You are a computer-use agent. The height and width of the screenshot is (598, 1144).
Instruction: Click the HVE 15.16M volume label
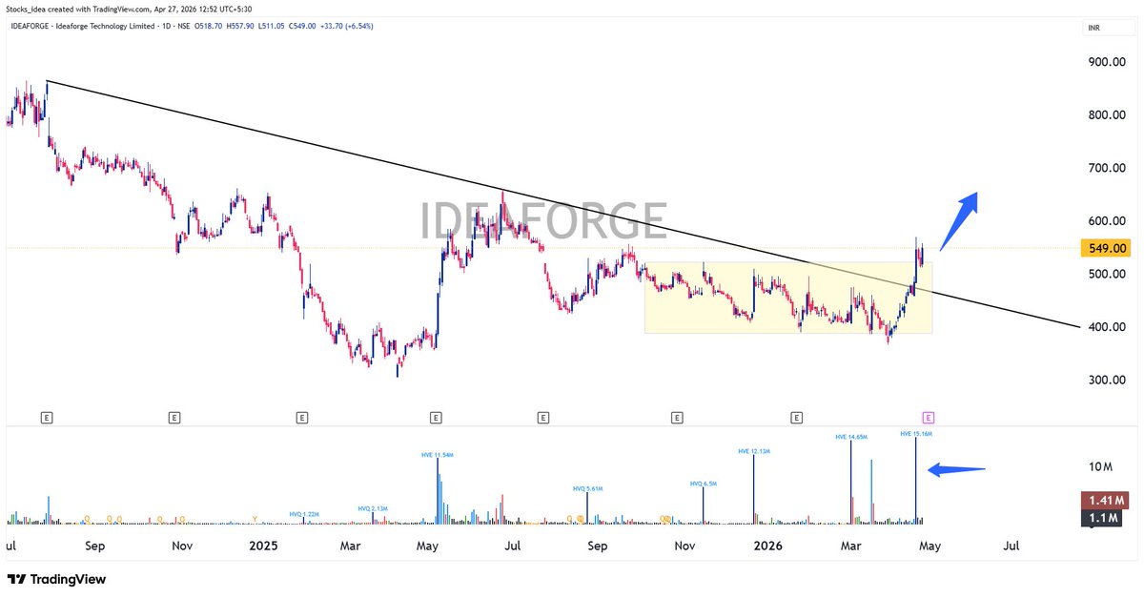pyautogui.click(x=915, y=433)
